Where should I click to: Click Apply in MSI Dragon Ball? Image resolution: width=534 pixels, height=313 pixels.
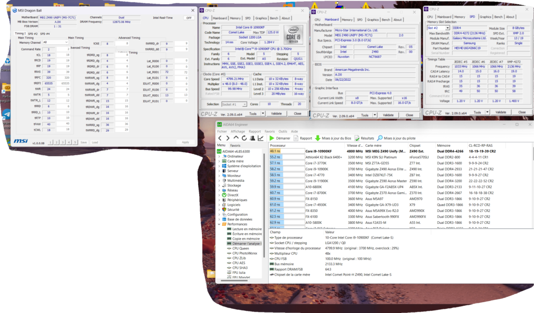click(185, 142)
